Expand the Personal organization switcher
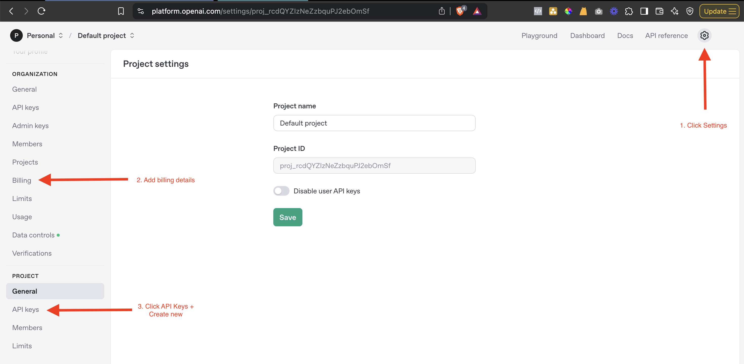This screenshot has height=364, width=744. (x=45, y=35)
